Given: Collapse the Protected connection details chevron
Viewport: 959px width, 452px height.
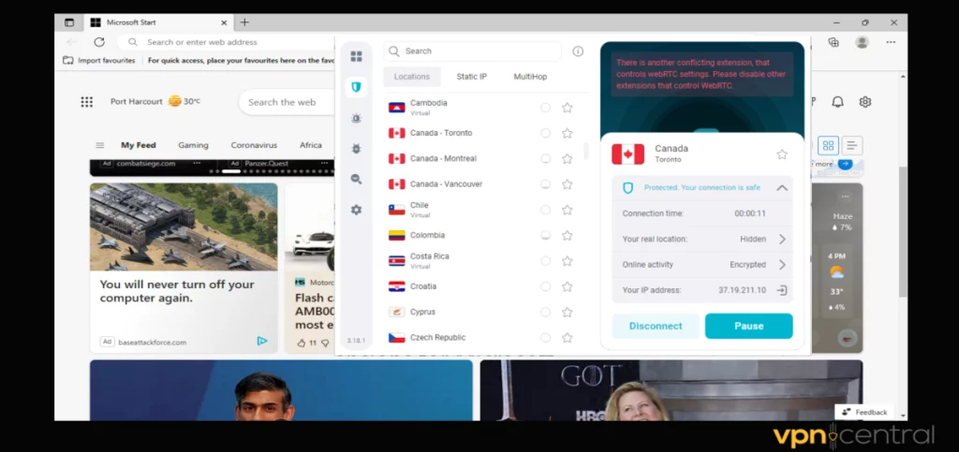Looking at the screenshot, I should (782, 188).
